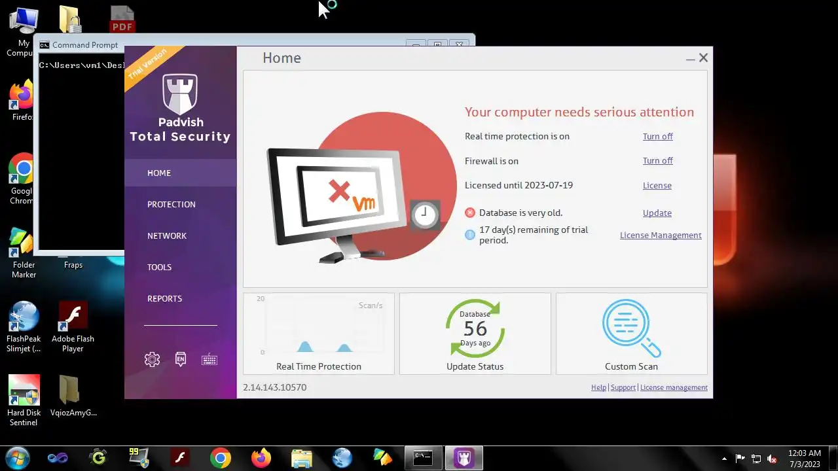Open the Custom Scan magnifier tile
The height and width of the screenshot is (471, 838).
click(631, 334)
